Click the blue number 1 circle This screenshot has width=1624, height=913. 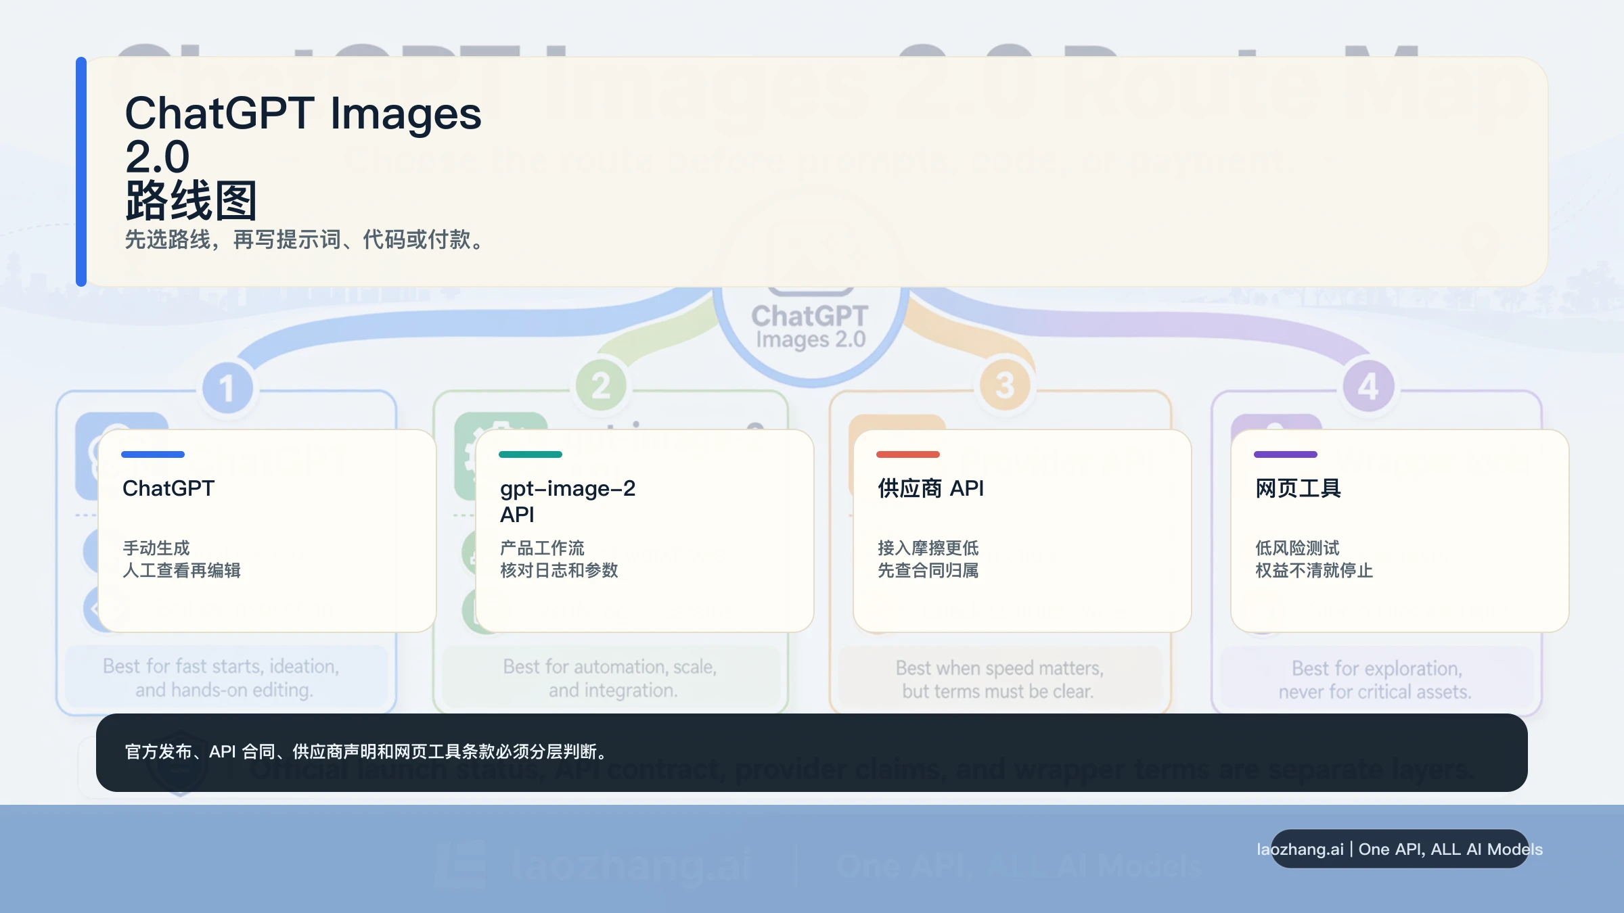pyautogui.click(x=227, y=388)
